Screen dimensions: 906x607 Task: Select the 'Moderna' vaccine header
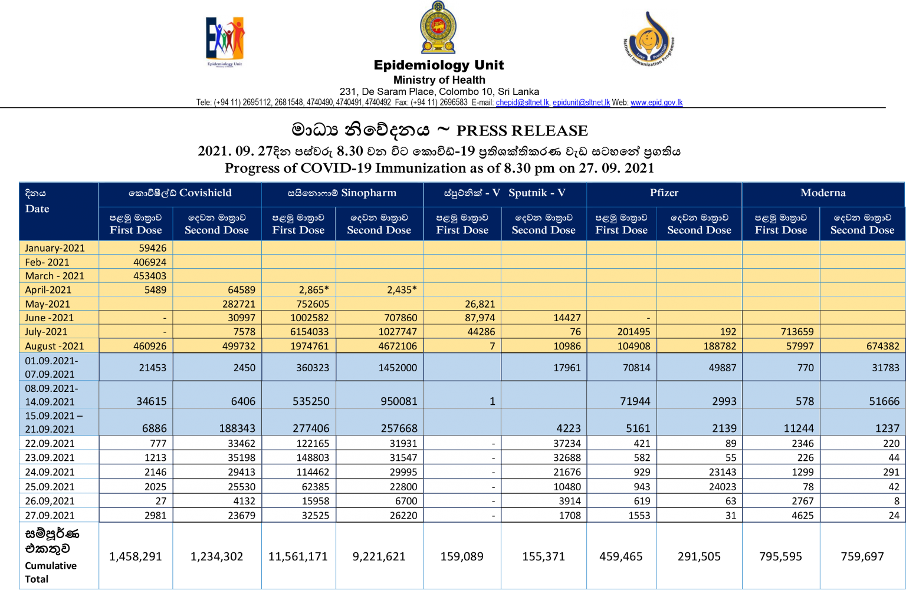point(823,193)
